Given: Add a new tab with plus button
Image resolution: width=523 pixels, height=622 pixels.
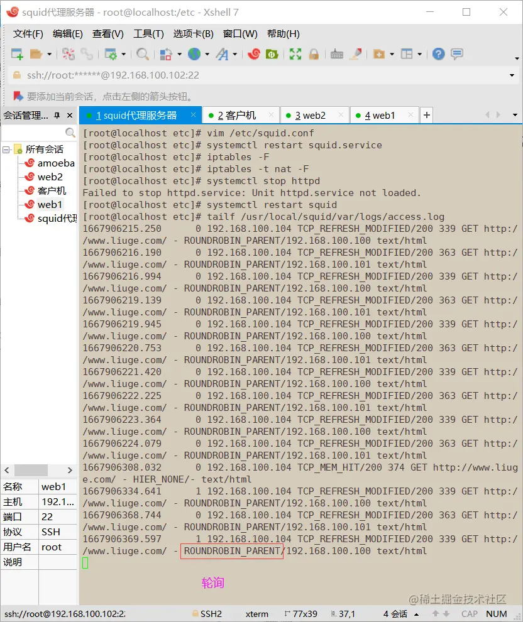Looking at the screenshot, I should pos(427,115).
